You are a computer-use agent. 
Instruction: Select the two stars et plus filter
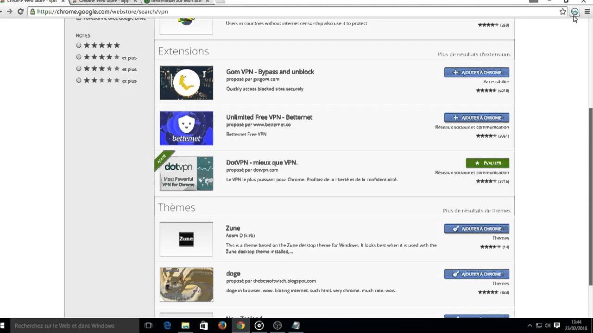pyautogui.click(x=79, y=80)
